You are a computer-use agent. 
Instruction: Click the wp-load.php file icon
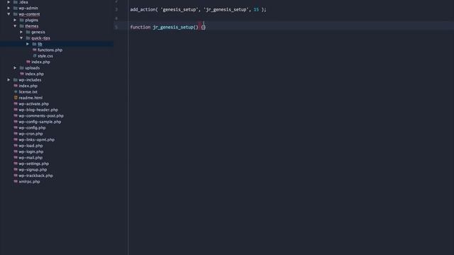click(16, 146)
